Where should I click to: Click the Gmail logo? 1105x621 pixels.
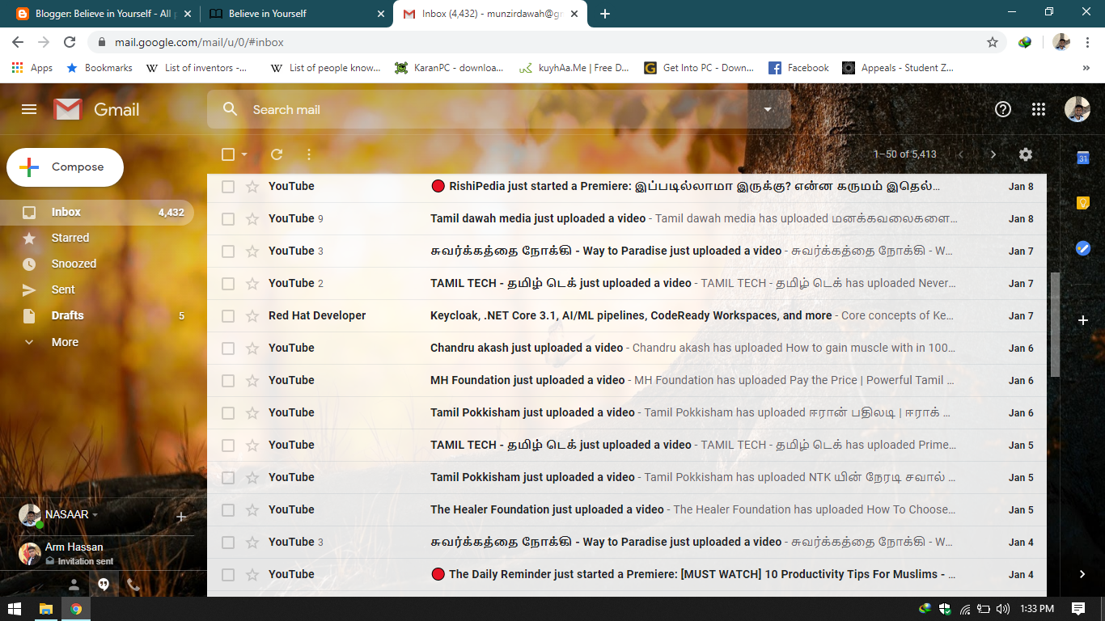96,109
